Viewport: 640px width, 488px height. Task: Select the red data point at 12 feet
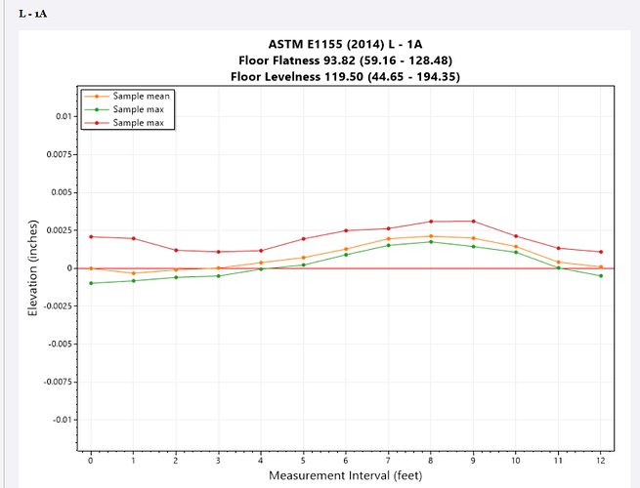(x=601, y=252)
